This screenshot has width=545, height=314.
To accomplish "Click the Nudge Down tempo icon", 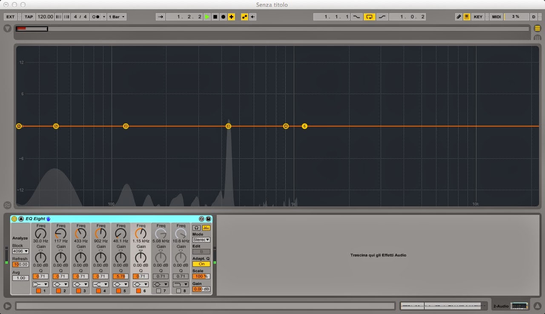I will pos(59,17).
